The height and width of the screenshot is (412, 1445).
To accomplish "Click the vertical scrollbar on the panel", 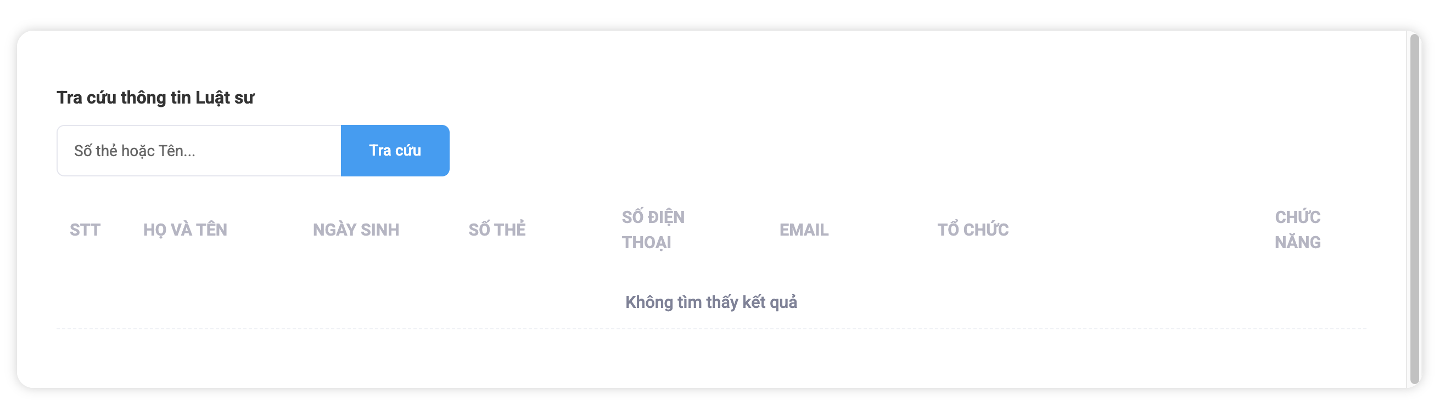I will (x=1415, y=207).
